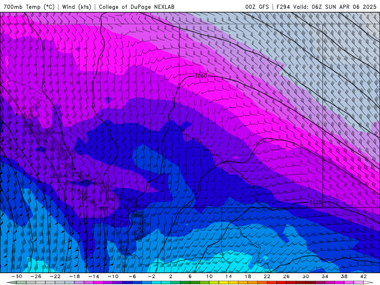This screenshot has width=380, height=285.
Task: Select the -26 colorbar tick label
Action: point(36,276)
